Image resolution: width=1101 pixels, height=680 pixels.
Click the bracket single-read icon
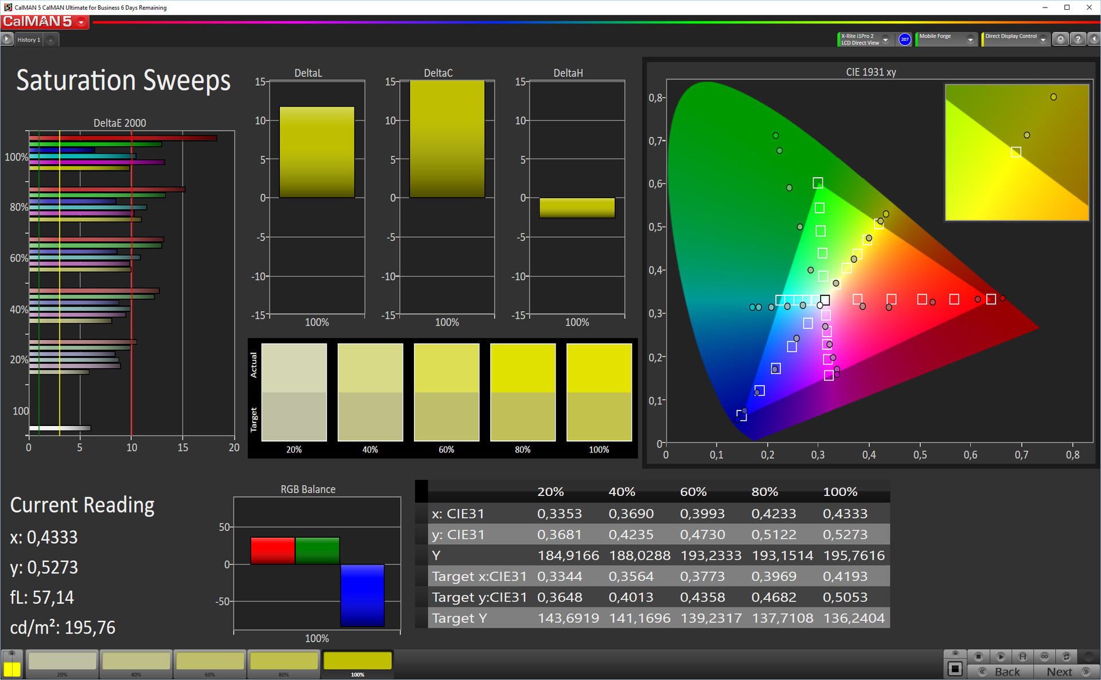click(x=1022, y=656)
